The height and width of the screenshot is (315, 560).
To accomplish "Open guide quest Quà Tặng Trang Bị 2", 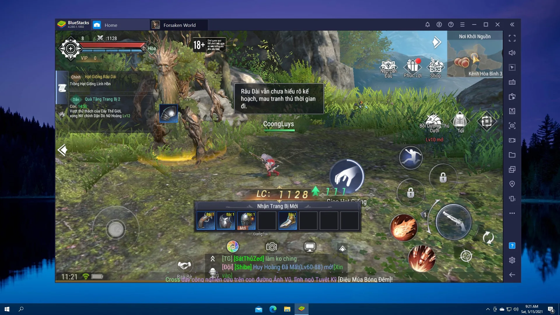I will point(111,107).
